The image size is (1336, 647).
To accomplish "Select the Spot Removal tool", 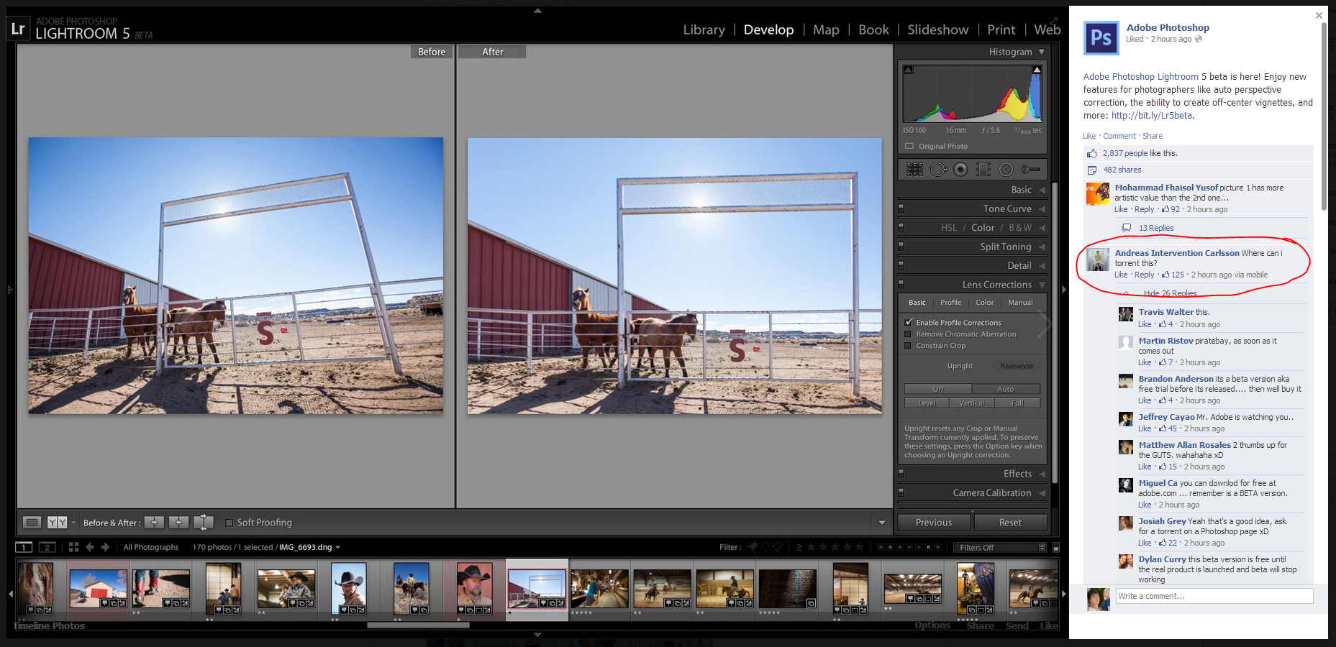I will pos(938,170).
